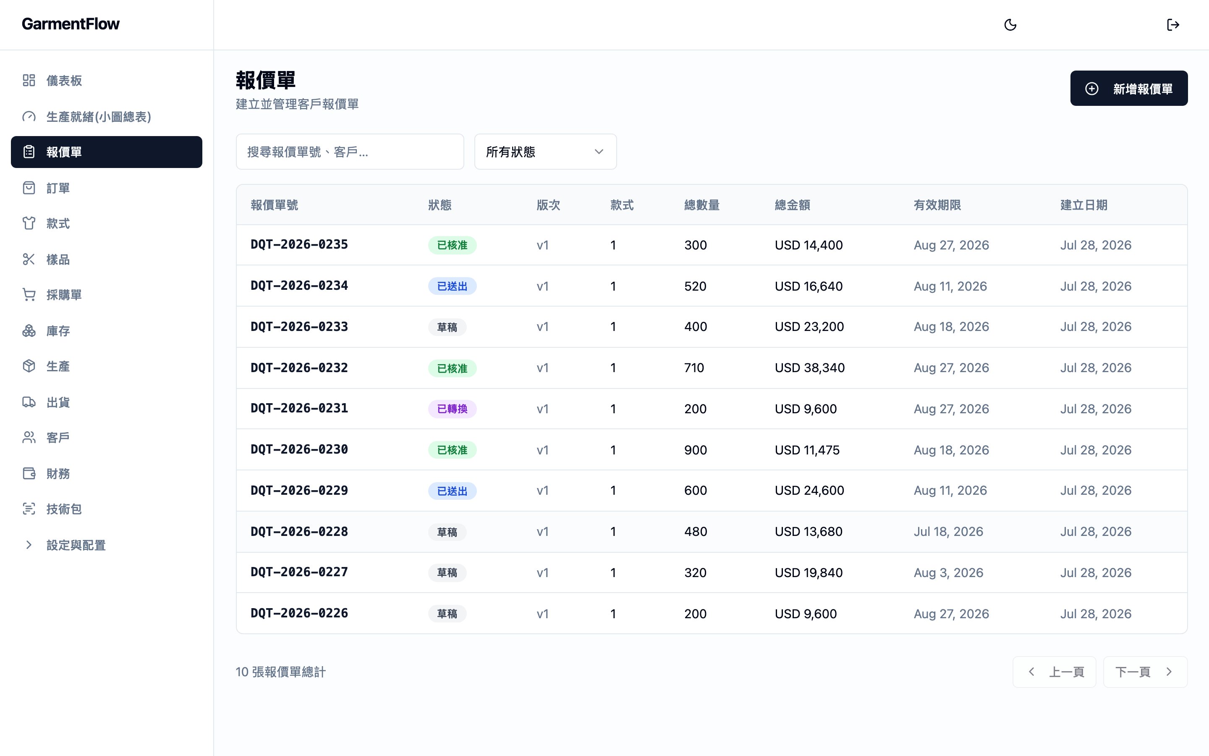1209x756 pixels.
Task: Open the 儀表板 menu item
Action: coord(106,81)
